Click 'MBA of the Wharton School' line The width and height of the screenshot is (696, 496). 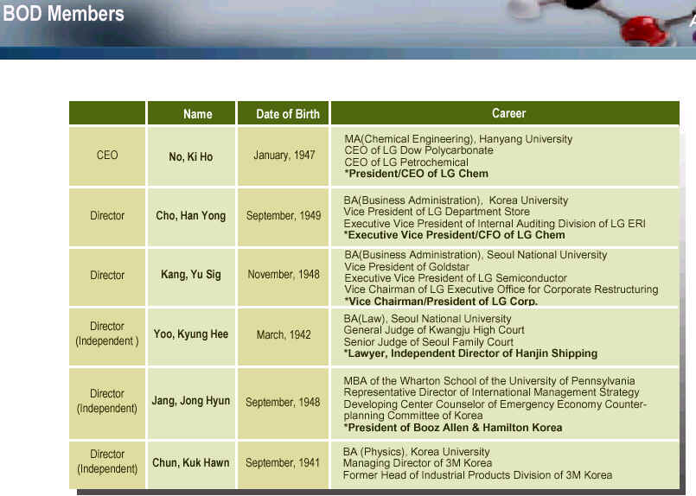point(489,381)
